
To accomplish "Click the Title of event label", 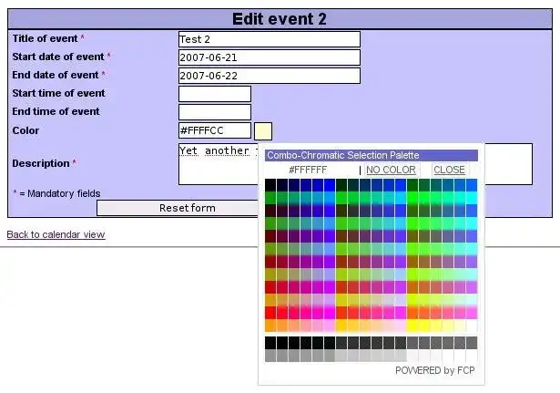I will [x=45, y=38].
